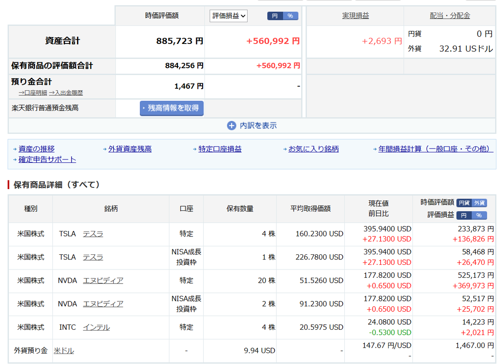Open the 実現損益 header link
This screenshot has width=502, height=364.
[356, 15]
